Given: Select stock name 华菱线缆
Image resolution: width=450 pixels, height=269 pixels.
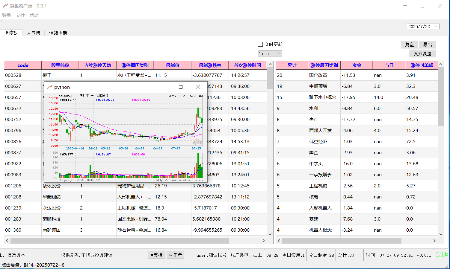Looking at the screenshot, I should click(60, 197).
